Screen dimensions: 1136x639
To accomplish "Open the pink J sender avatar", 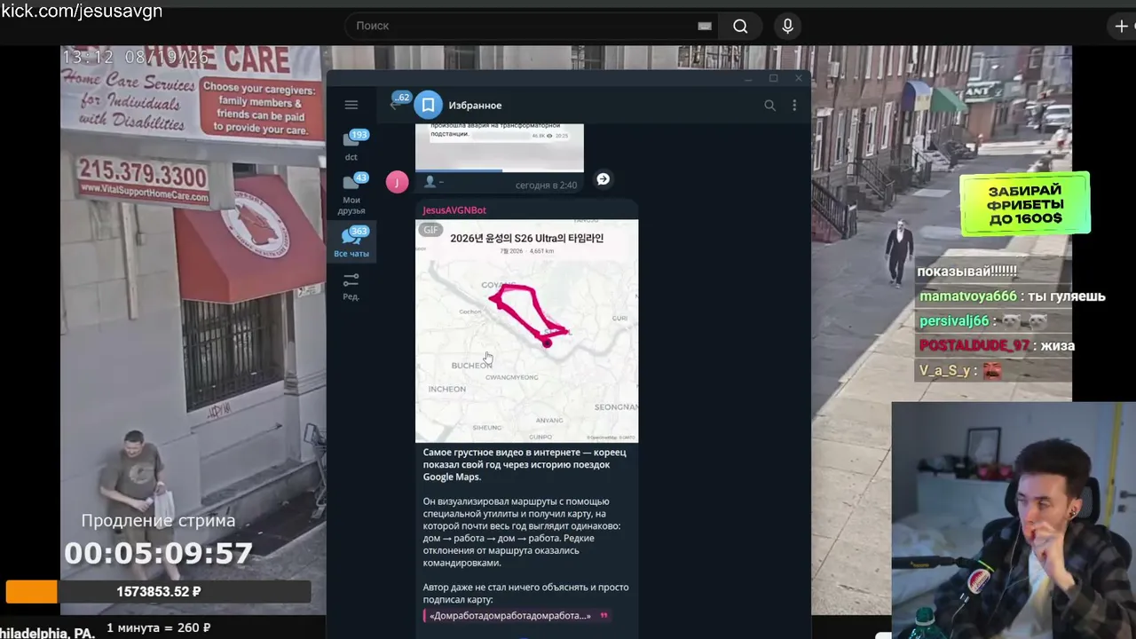I will click(397, 182).
